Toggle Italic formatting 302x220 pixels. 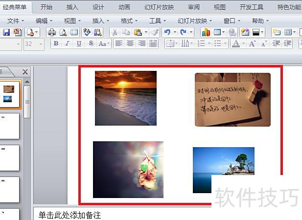(x=67, y=44)
